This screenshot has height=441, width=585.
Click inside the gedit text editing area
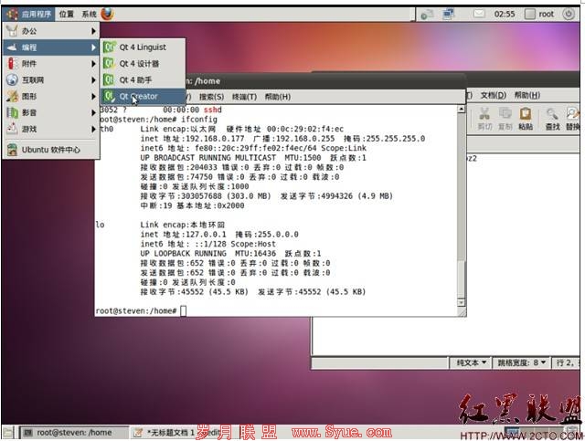(x=522, y=254)
